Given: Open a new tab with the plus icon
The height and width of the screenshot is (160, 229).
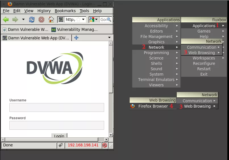Looking at the screenshot, I should coord(76,38).
